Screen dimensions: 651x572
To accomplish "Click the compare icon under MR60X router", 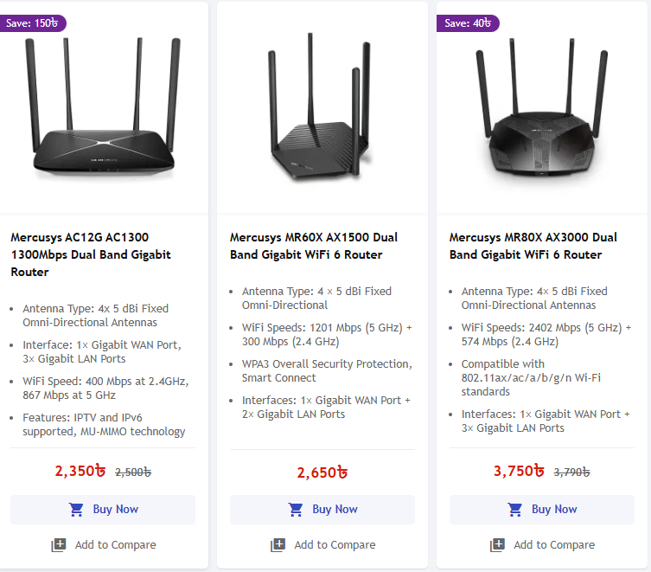I will pos(278,545).
